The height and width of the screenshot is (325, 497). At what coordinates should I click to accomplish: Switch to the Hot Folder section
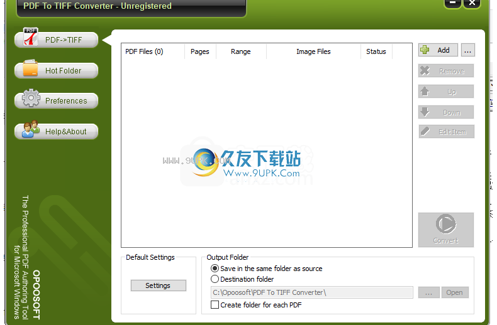(57, 70)
